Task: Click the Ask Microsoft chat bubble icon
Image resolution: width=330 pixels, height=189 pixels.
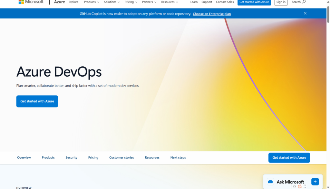Action: click(x=270, y=182)
